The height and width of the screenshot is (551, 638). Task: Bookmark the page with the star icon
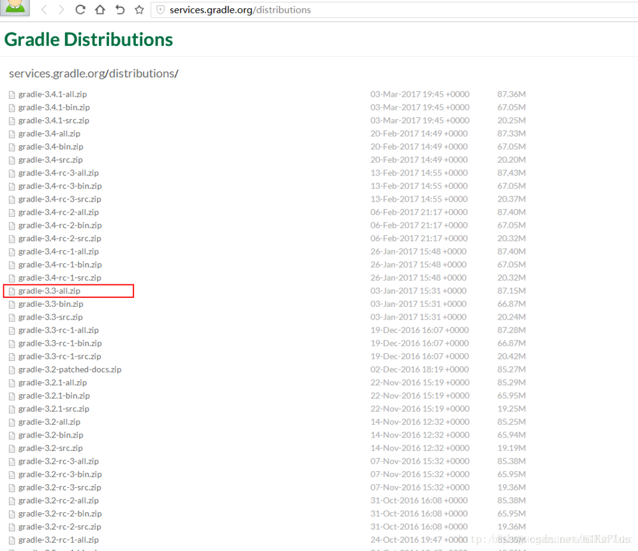[139, 10]
